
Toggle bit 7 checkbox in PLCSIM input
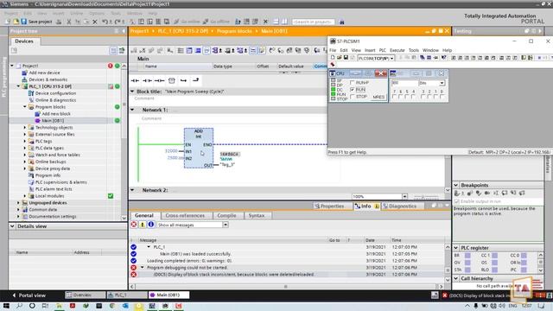pos(394,97)
